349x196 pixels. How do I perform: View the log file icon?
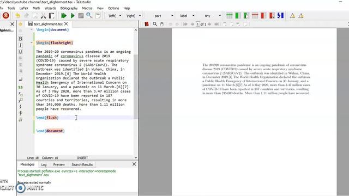coord(98,16)
